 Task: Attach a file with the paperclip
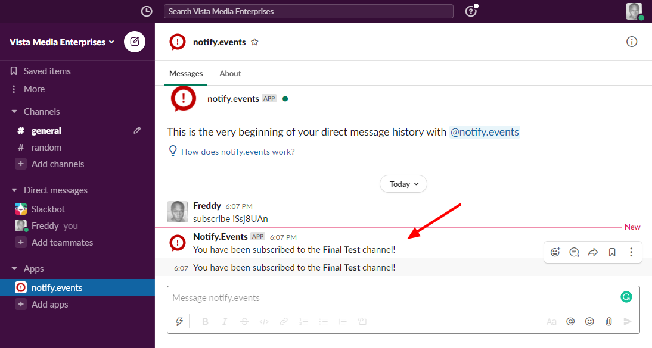608,321
